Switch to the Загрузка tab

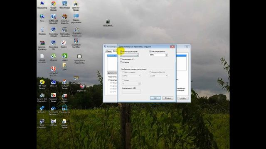coord(115,51)
